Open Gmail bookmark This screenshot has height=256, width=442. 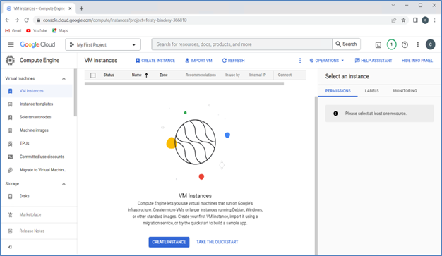pyautogui.click(x=13, y=31)
